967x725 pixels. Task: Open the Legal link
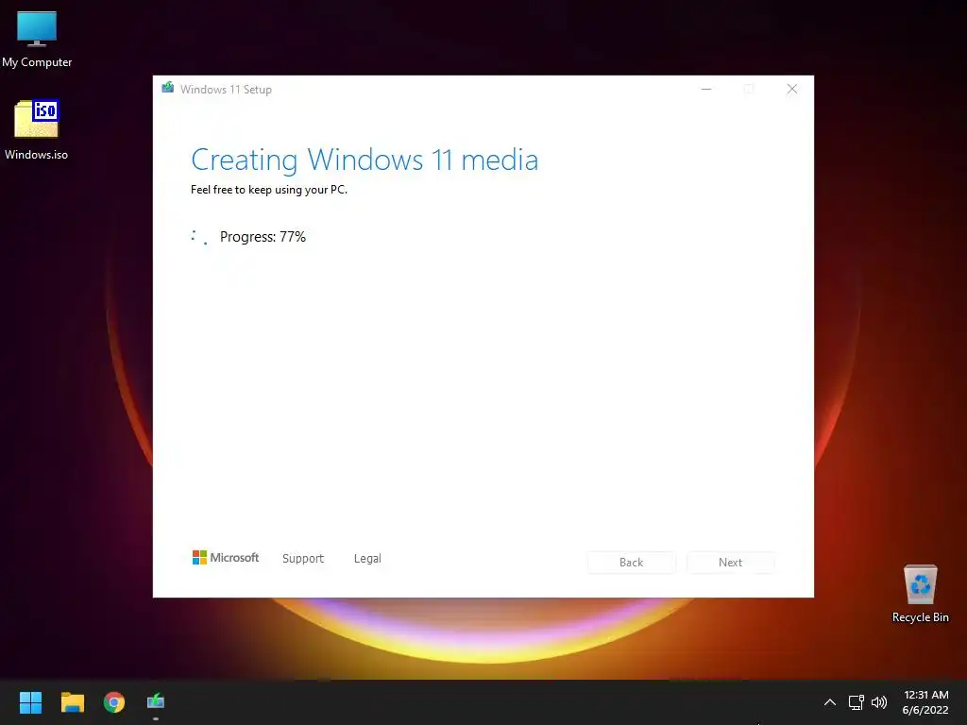pyautogui.click(x=367, y=559)
